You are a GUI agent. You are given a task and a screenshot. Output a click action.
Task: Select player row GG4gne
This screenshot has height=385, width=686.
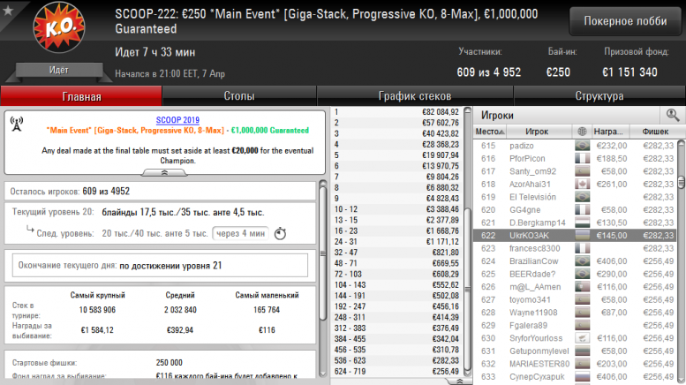575,210
